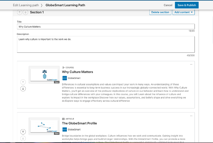Image resolution: width=213 pixels, height=143 pixels.
Task: Move Section 1 down with arrow icon
Action: pos(26,12)
